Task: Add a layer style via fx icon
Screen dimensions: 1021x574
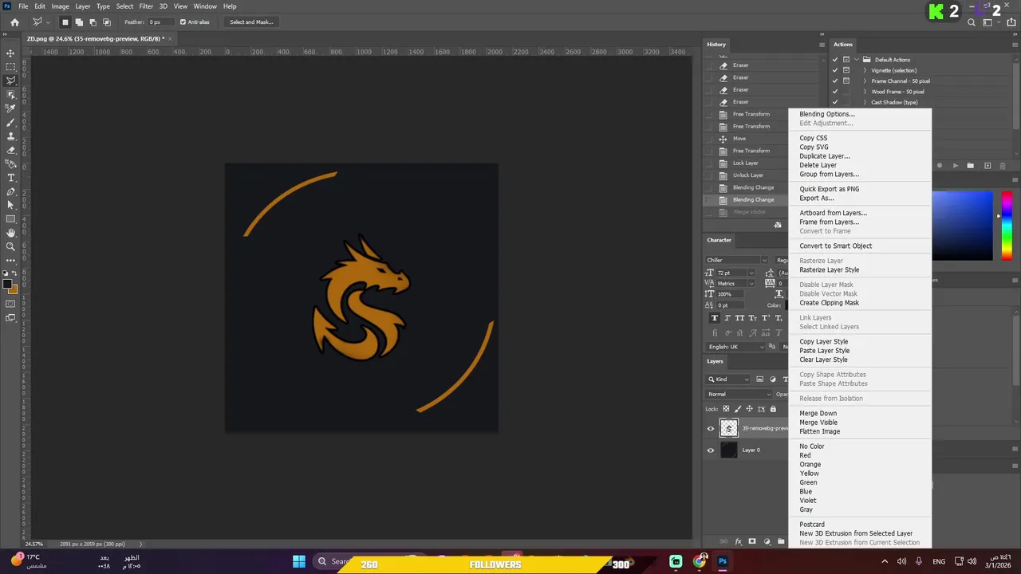Action: pos(738,542)
